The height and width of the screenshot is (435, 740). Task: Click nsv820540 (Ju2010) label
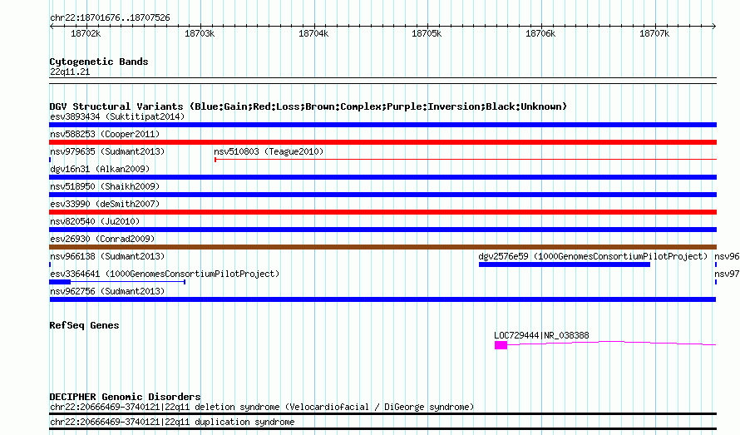tap(95, 221)
